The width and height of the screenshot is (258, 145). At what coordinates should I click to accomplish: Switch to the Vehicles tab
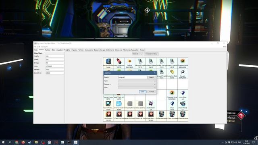81,50
